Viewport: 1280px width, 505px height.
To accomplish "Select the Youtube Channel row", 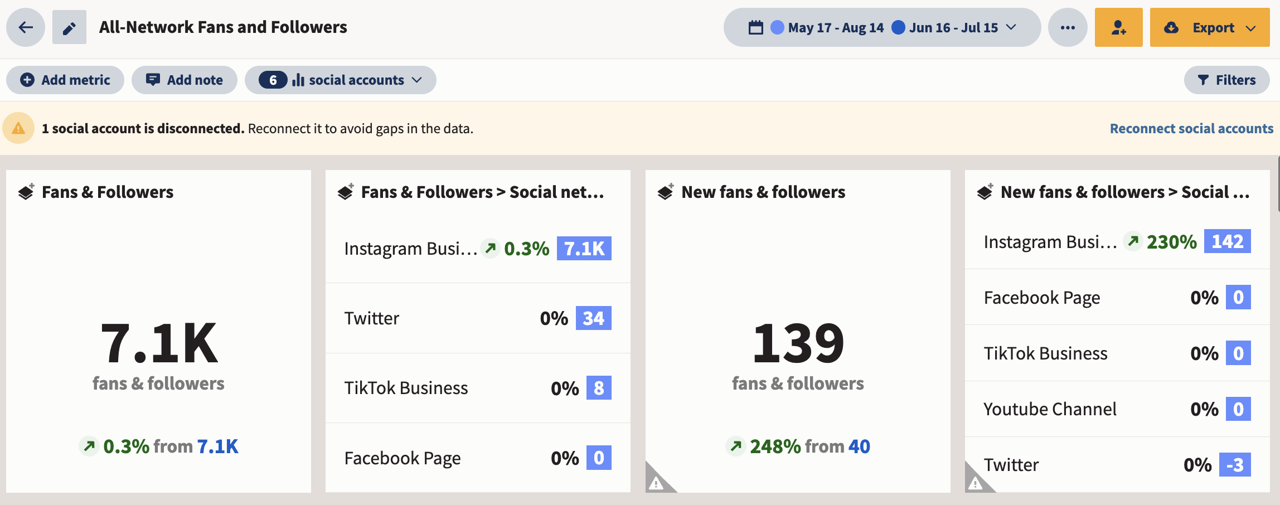I will [1117, 409].
